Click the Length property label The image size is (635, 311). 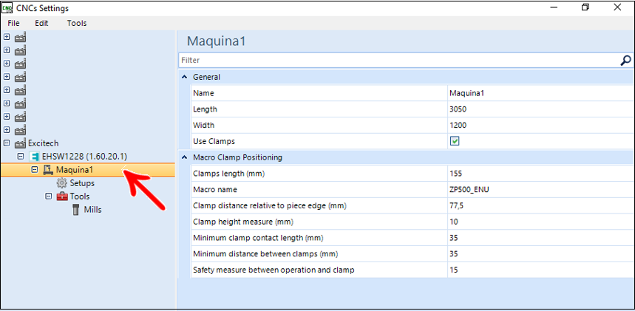[205, 109]
